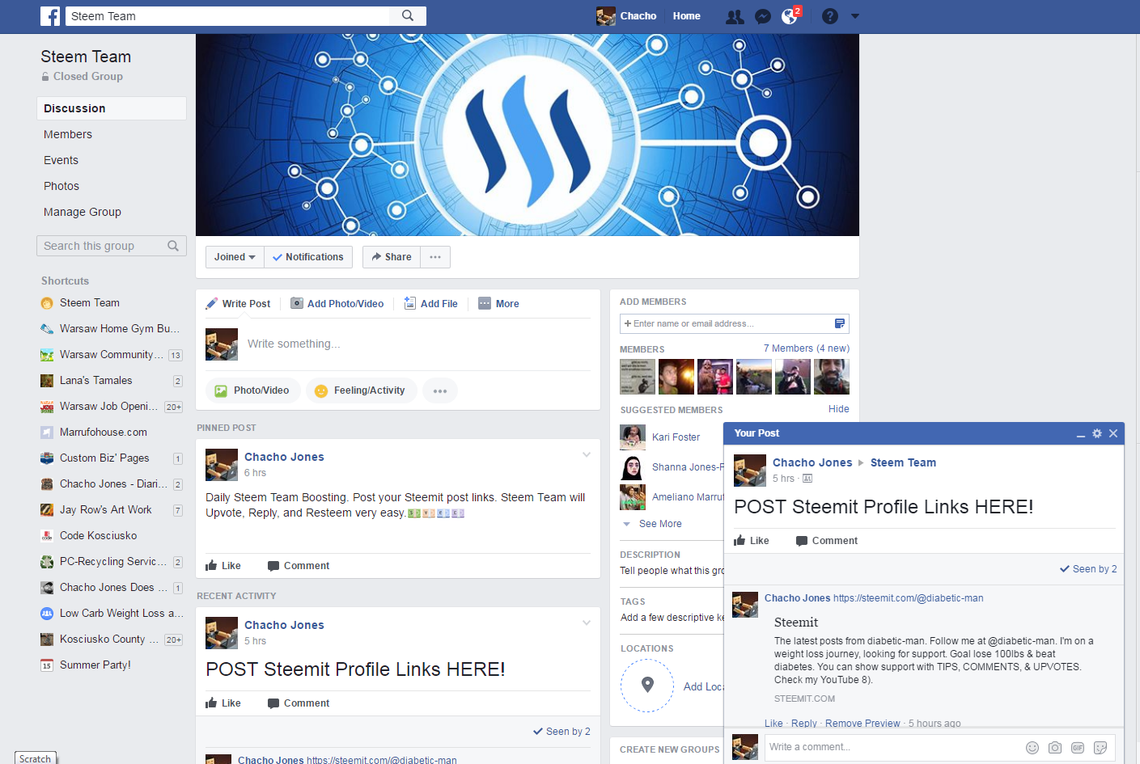
Task: Click the Search this group field
Action: (x=112, y=246)
